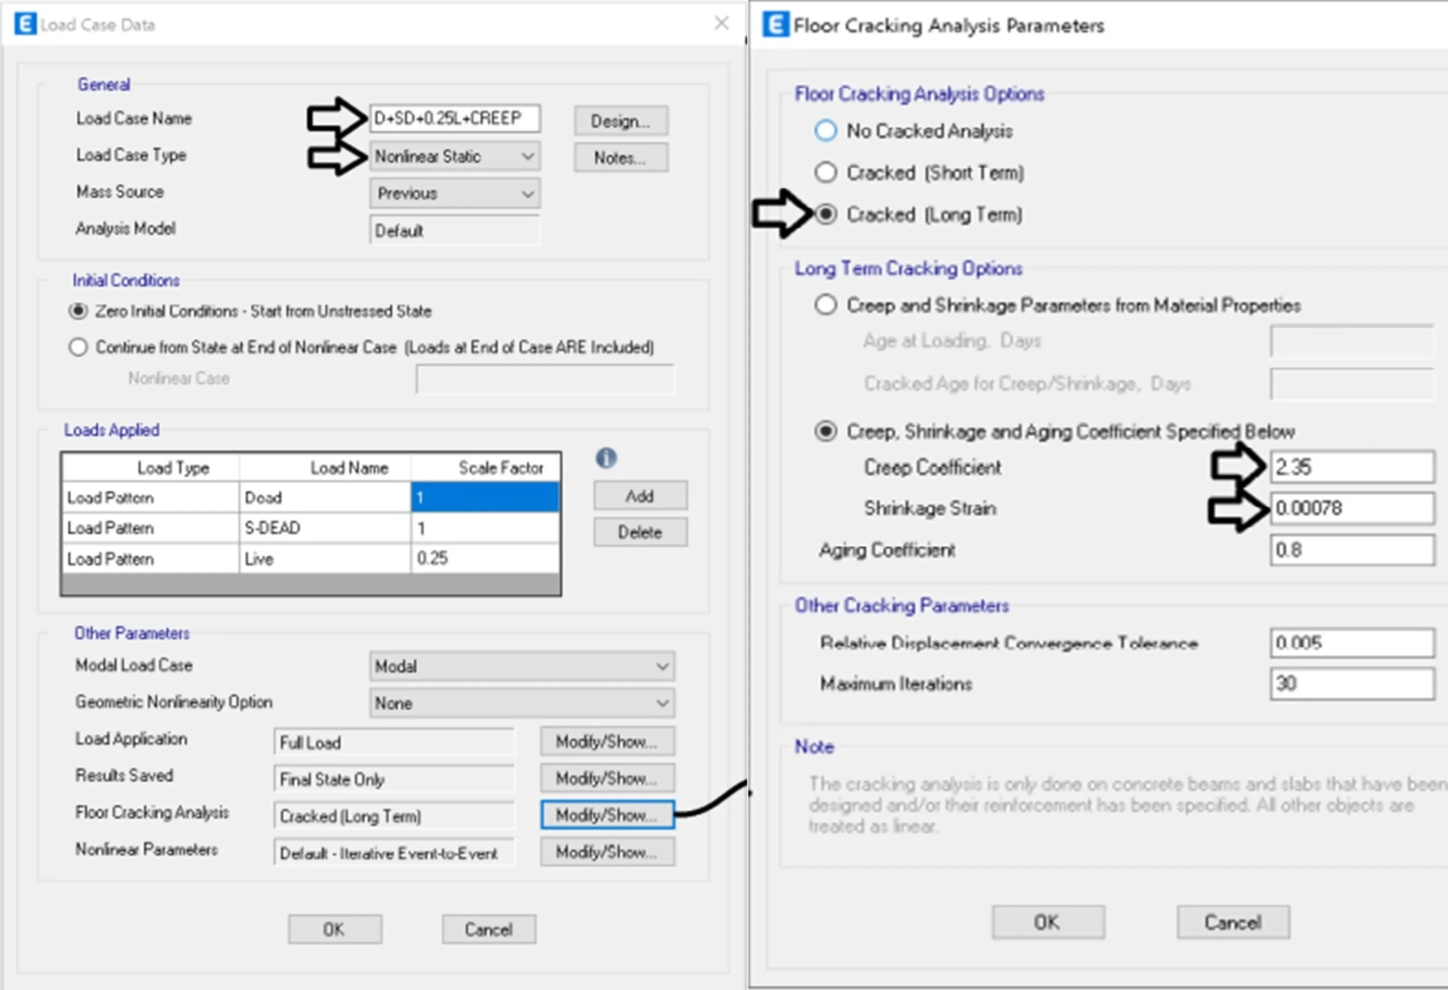
Task: Click Modify/Show for Floor Cracking Analysis
Action: coord(607,815)
